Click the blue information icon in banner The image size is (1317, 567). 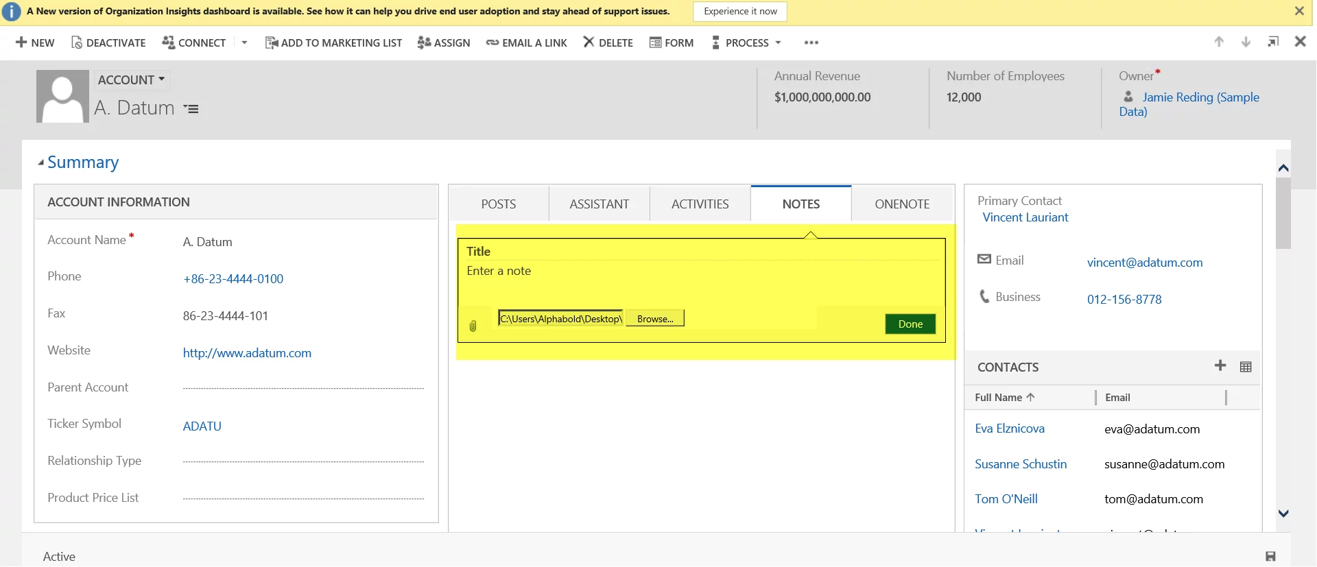12,12
